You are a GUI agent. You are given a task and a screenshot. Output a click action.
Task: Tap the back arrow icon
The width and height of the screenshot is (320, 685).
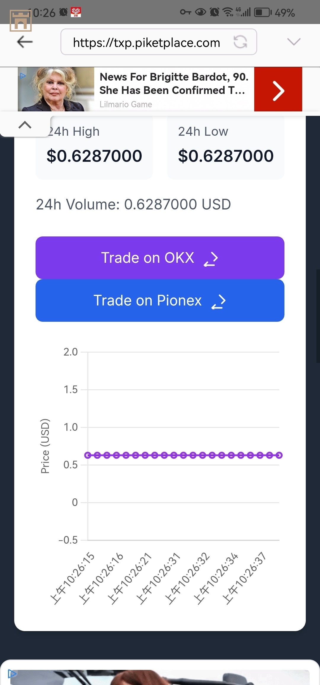[x=25, y=42]
